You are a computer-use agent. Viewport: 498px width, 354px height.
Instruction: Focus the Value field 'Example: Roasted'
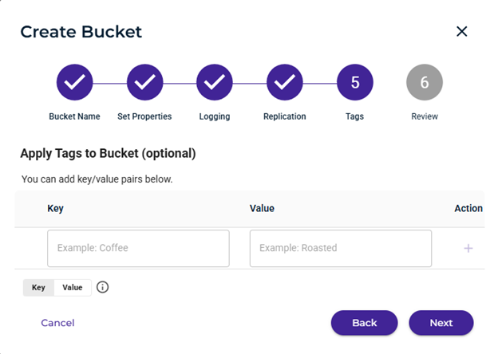click(x=341, y=249)
